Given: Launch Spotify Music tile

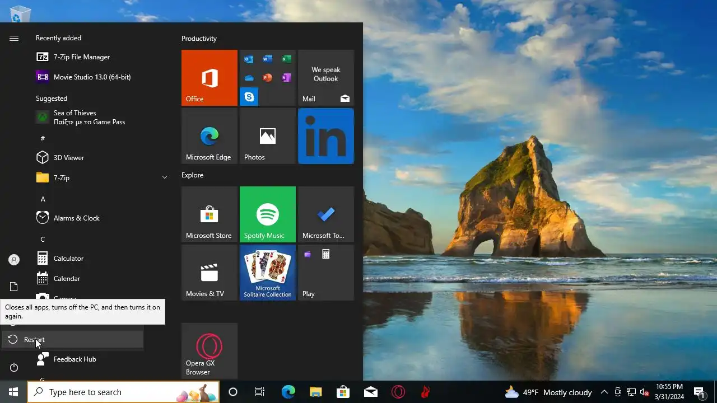Looking at the screenshot, I should 268,214.
